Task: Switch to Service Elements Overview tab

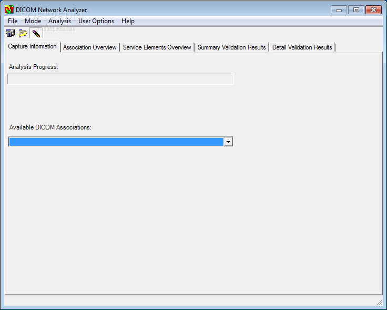Action: point(157,47)
